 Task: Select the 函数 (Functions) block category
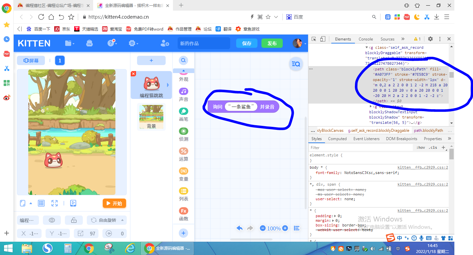tap(184, 214)
